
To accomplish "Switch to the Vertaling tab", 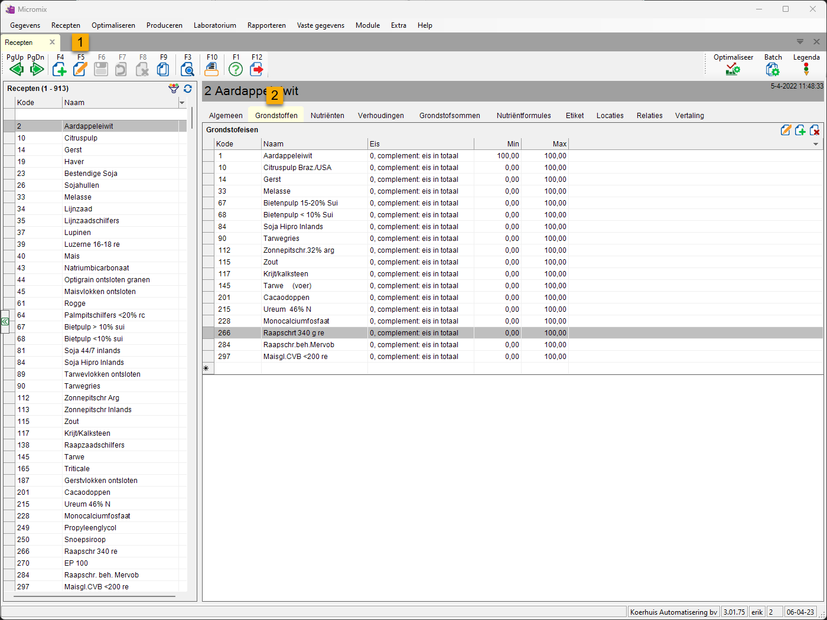I will [689, 116].
